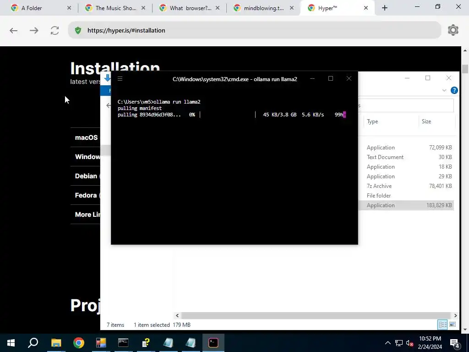Image resolution: width=469 pixels, height=352 pixels.
Task: Close the 'What browser?' tab
Action: (x=218, y=8)
